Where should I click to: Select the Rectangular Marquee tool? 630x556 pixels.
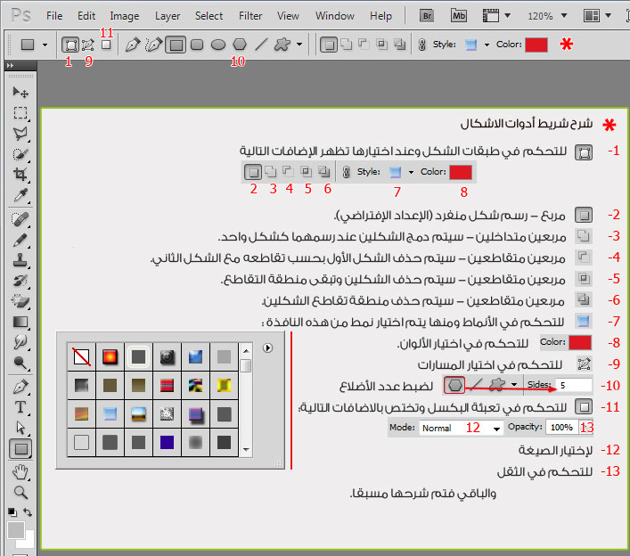(20, 113)
